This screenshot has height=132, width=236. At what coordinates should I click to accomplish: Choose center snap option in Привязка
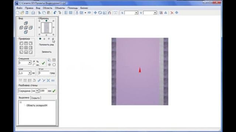pos(26,48)
